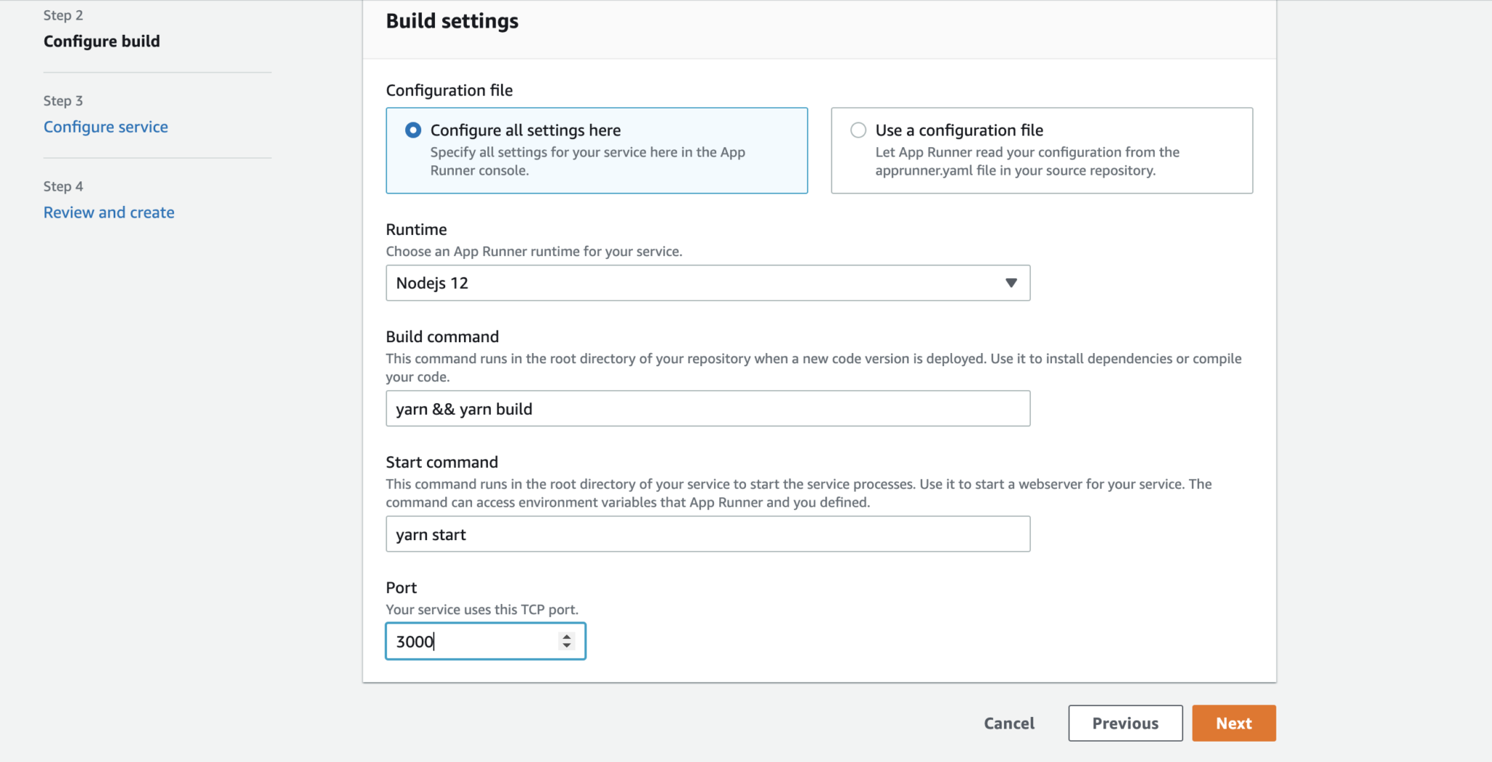The width and height of the screenshot is (1492, 762).
Task: Edit the Build command field containing 'yarn && yarn build'
Action: pyautogui.click(x=707, y=408)
